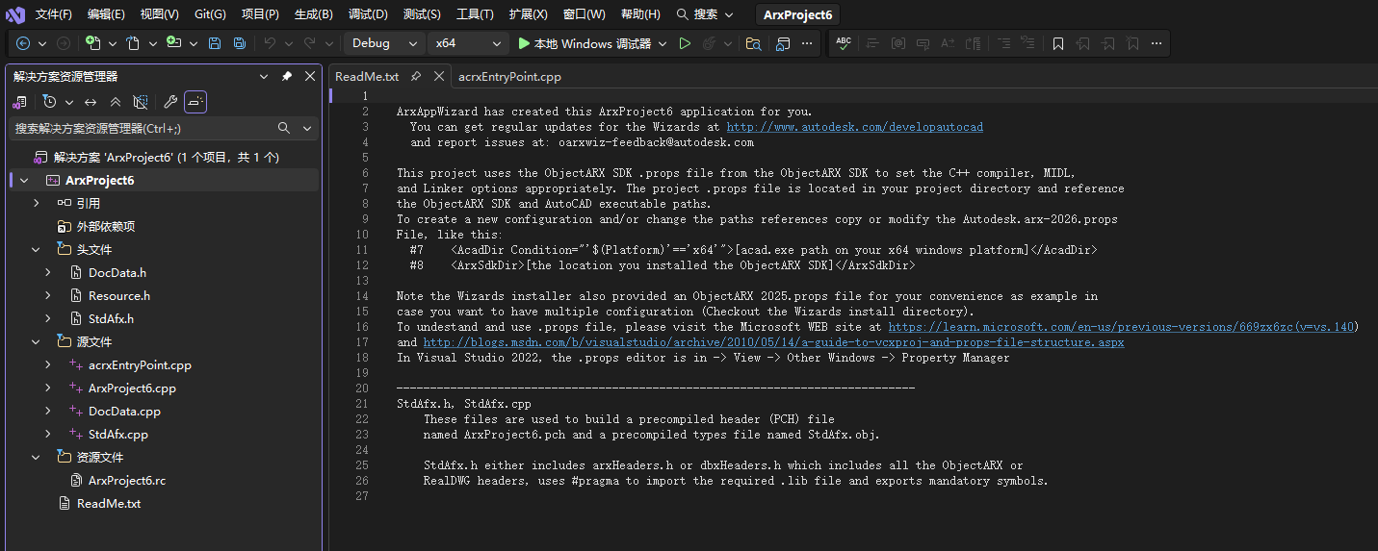Click the Properties wrench icon in Solution Explorer
The image size is (1378, 551).
pyautogui.click(x=170, y=102)
